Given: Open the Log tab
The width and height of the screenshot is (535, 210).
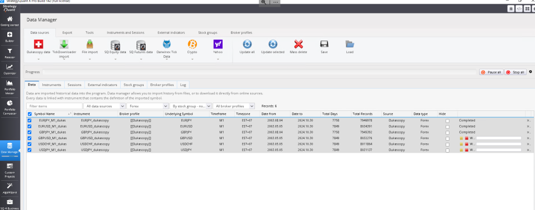Looking at the screenshot, I should (183, 84).
